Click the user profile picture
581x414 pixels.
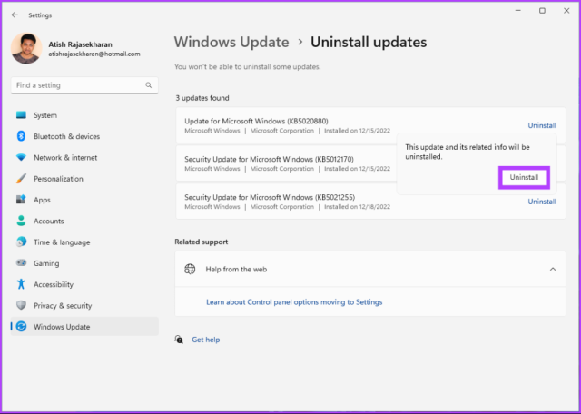[26, 48]
